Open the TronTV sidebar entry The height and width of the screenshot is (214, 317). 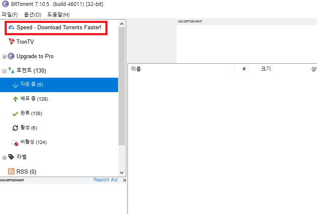coord(25,42)
